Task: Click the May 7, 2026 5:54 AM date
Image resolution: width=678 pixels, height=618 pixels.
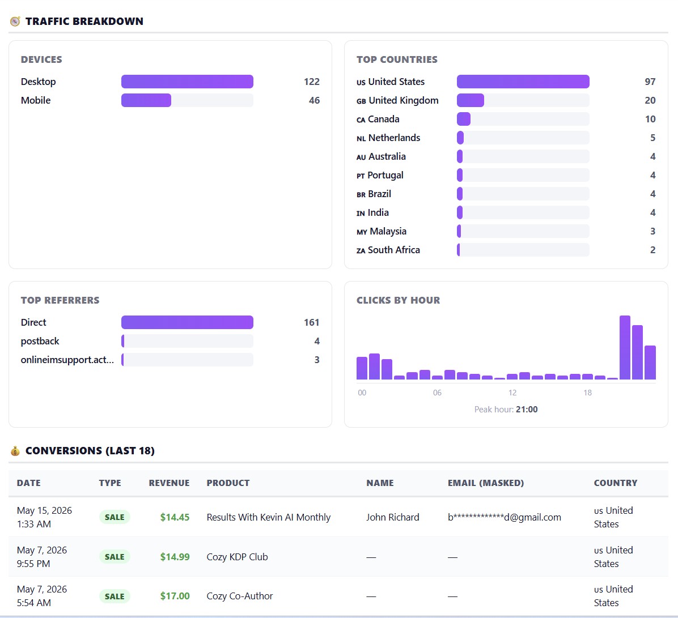Action: click(42, 596)
